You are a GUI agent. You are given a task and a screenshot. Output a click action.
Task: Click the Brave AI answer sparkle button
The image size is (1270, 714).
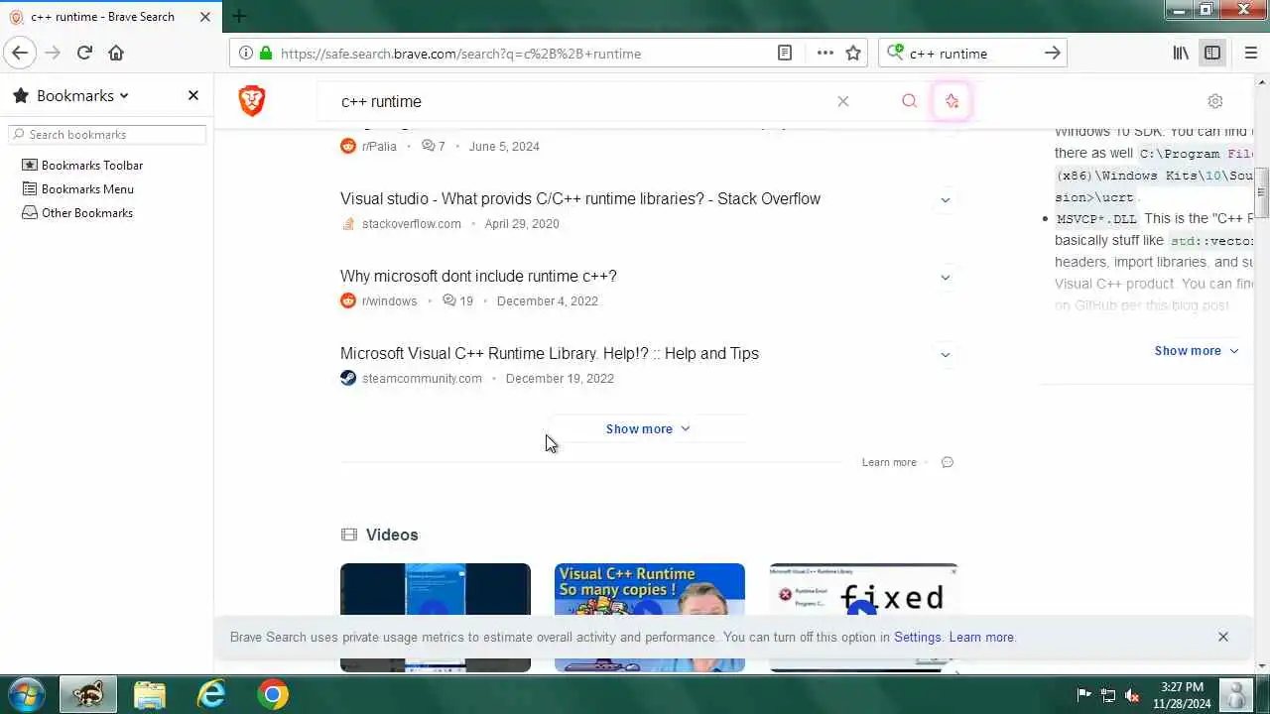(952, 101)
